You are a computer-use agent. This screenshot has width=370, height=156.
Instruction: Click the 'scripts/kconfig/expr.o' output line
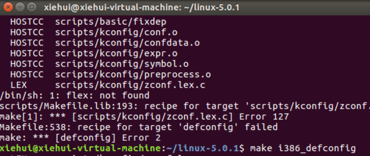point(116,53)
